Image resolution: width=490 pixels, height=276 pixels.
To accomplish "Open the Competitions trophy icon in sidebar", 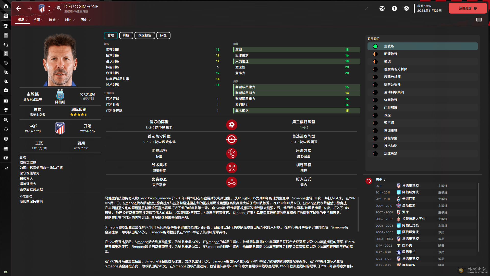I will pos(6,110).
